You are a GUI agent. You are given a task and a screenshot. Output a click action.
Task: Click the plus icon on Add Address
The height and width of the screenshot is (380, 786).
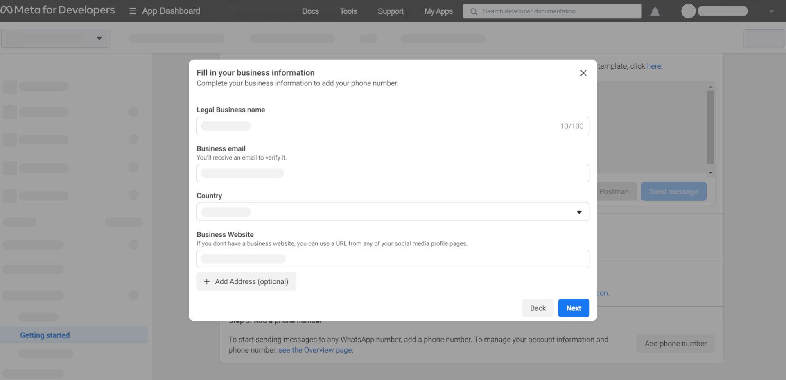207,281
